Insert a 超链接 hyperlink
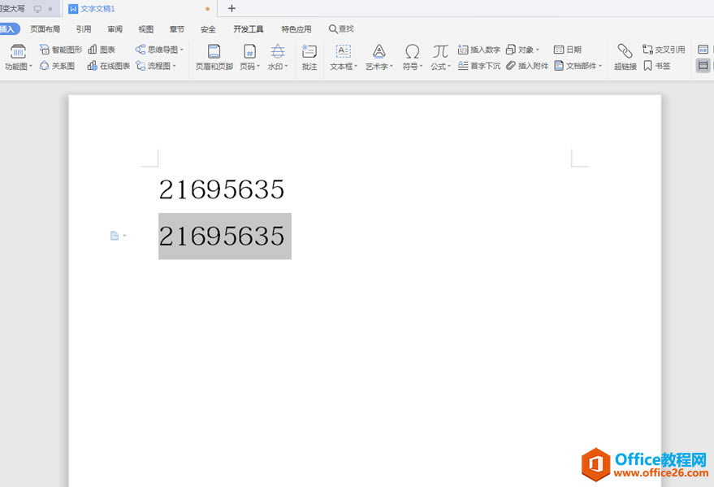The image size is (714, 487). pos(625,56)
